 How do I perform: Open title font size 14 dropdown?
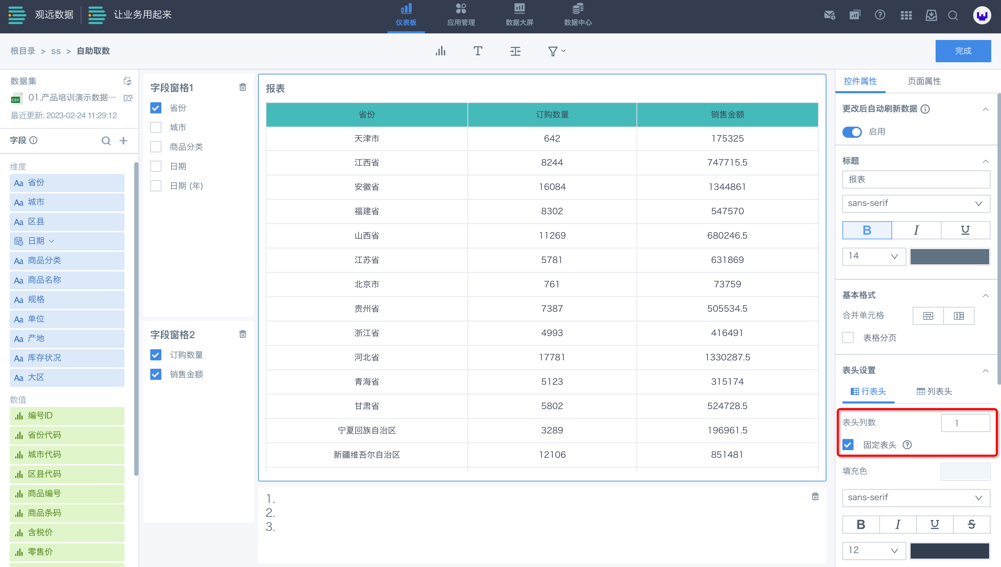point(873,256)
